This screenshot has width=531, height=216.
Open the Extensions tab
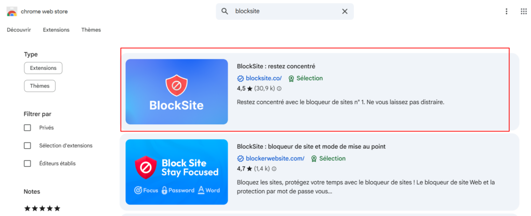click(x=56, y=30)
